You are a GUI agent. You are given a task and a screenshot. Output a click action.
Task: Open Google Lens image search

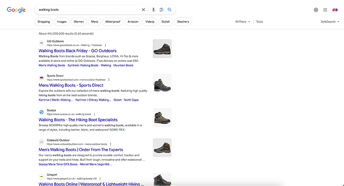click(x=161, y=10)
